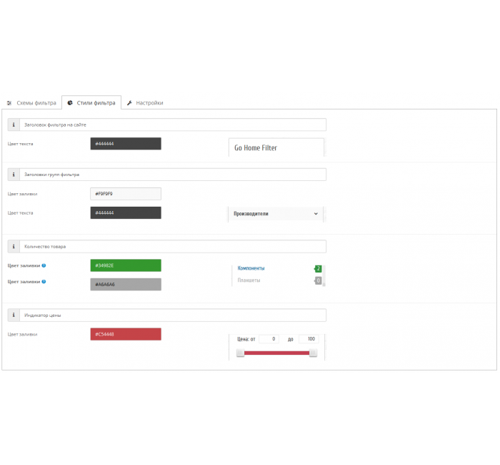Click the palette icon beside Стили фильтра

pyautogui.click(x=70, y=103)
